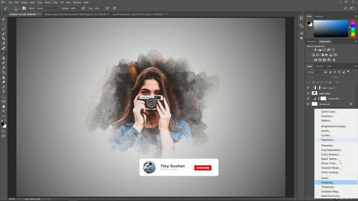Add Brightness/Contrast adjustment icon
358x201 pixels.
tap(315, 50)
